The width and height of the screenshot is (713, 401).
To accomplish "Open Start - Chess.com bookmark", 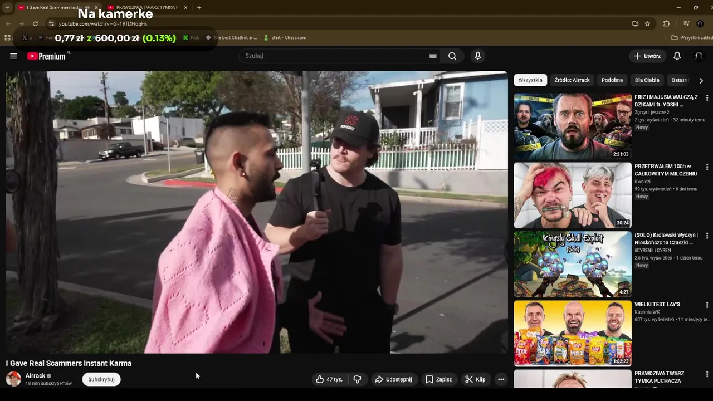I will coord(285,37).
